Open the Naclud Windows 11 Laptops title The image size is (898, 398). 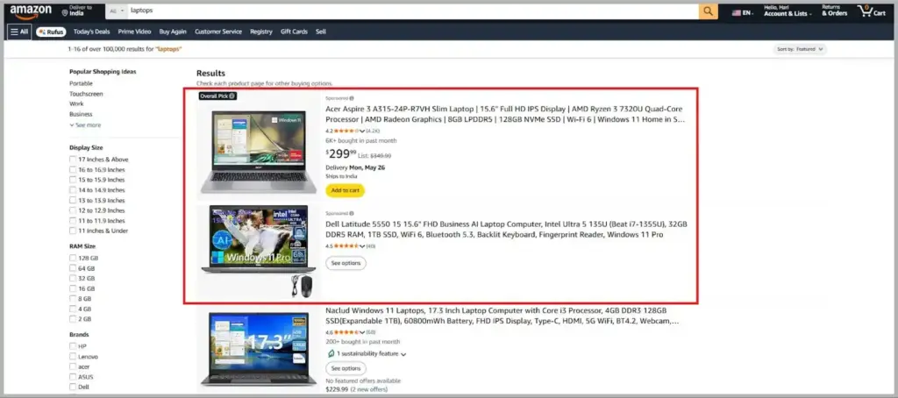click(502, 316)
